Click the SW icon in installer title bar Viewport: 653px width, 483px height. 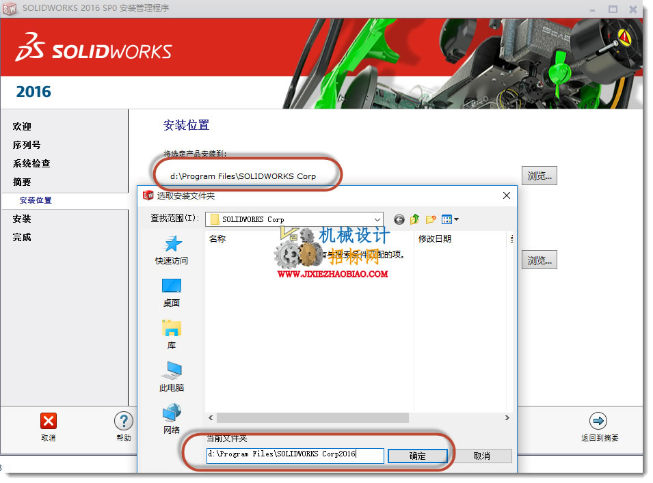click(10, 9)
